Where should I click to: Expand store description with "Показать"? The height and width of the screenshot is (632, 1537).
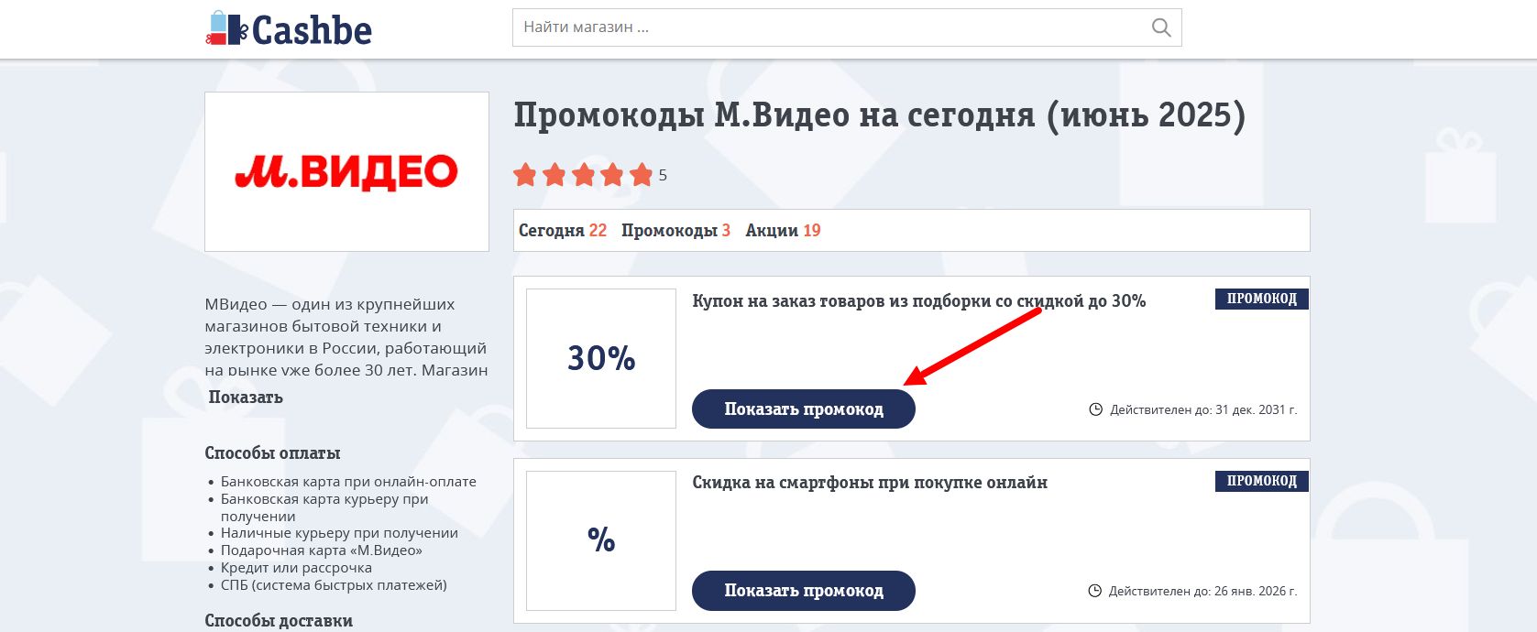click(246, 398)
